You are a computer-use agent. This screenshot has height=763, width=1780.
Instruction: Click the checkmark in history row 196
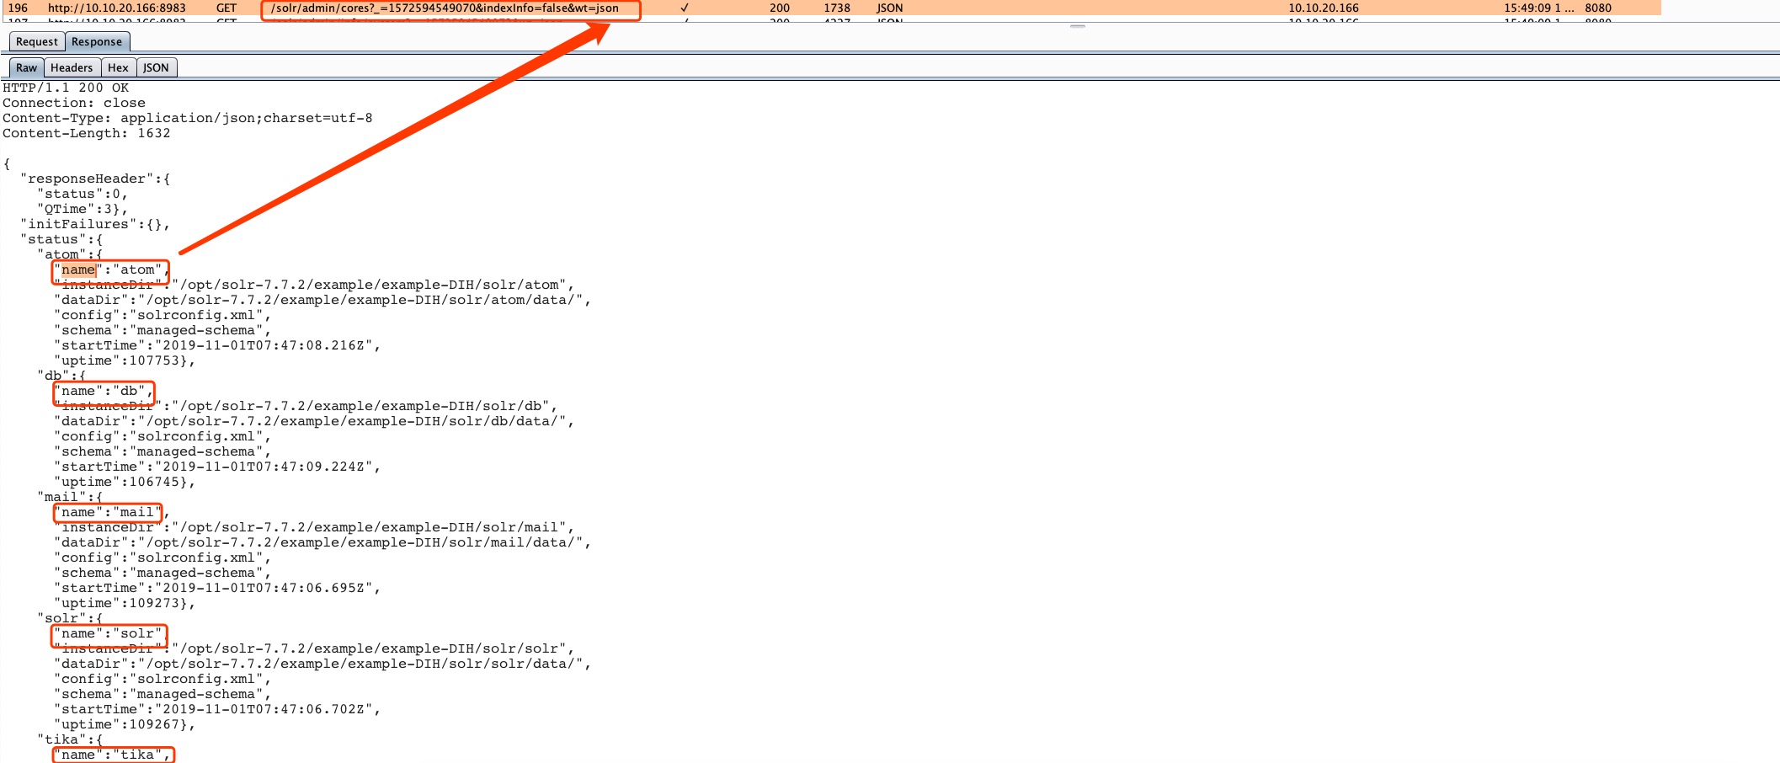pyautogui.click(x=685, y=8)
